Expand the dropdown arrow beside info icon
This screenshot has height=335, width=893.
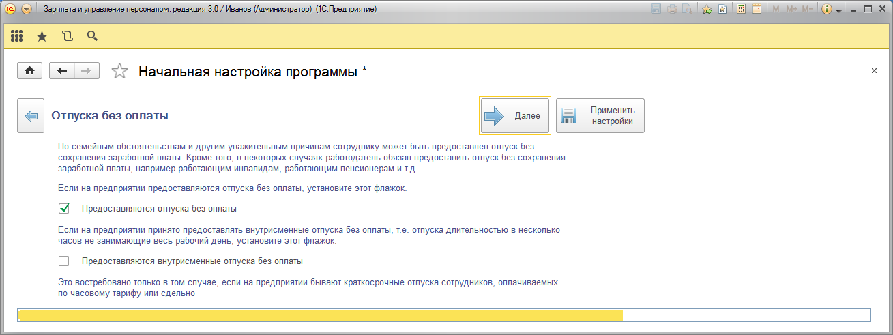(838, 10)
